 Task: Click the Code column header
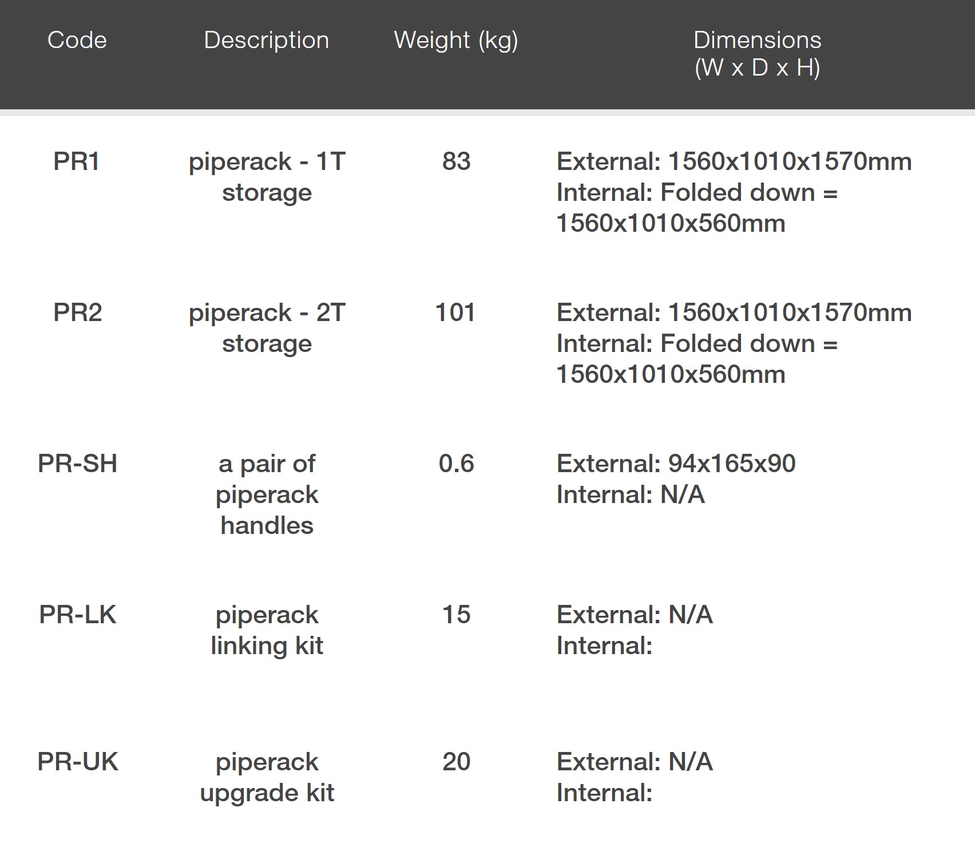tap(77, 40)
